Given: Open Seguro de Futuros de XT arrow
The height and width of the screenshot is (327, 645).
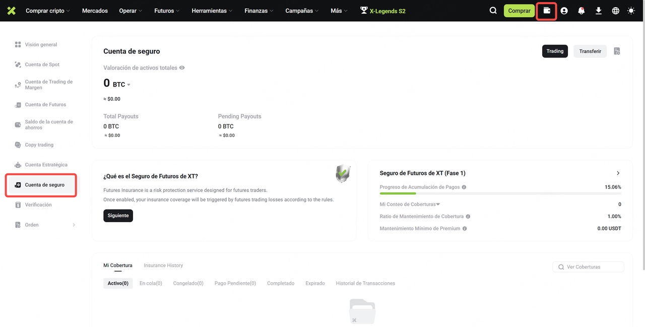Looking at the screenshot, I should click(x=618, y=173).
